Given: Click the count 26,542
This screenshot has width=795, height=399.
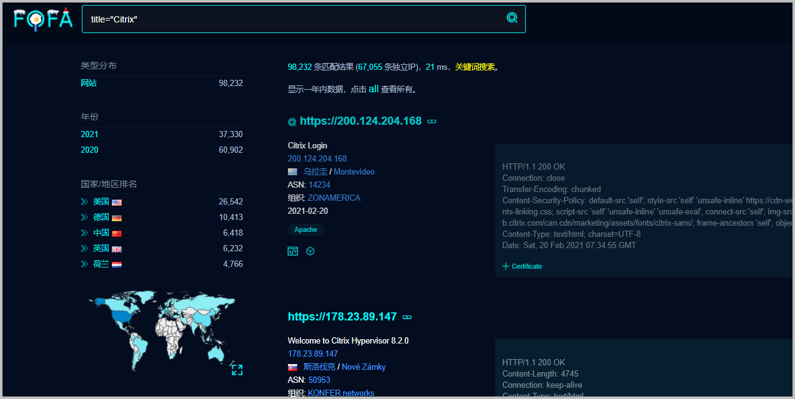Looking at the screenshot, I should 230,201.
